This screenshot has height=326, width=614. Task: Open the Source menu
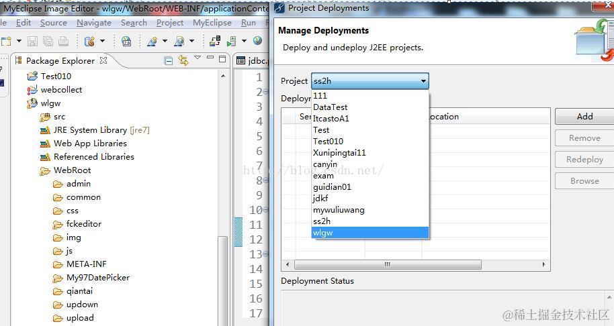54,23
